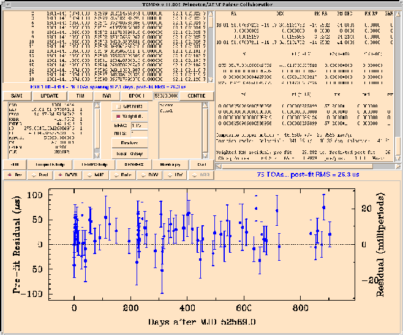The height and width of the screenshot is (335, 403).
Task: Click the EPOCH button
Action: (x=137, y=96)
